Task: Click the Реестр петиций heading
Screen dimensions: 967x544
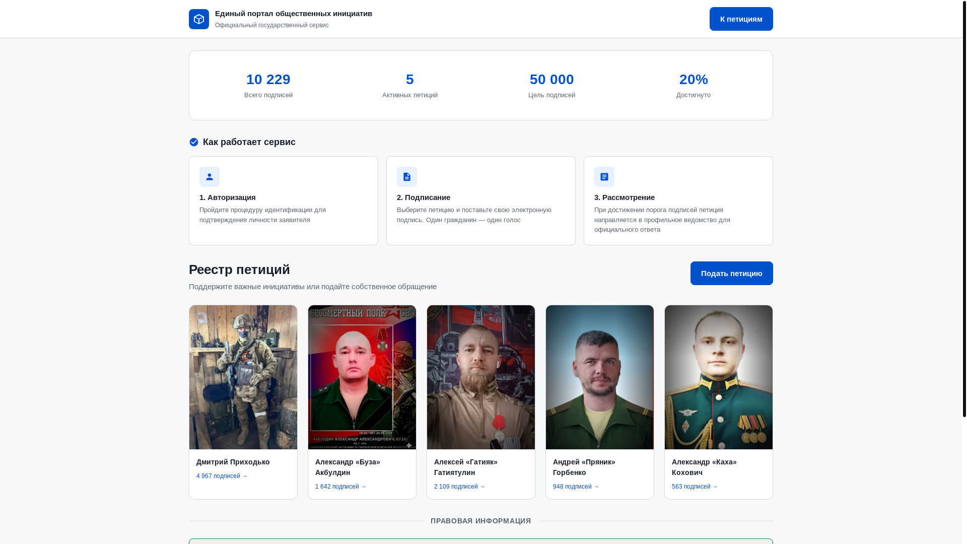Action: pyautogui.click(x=239, y=269)
